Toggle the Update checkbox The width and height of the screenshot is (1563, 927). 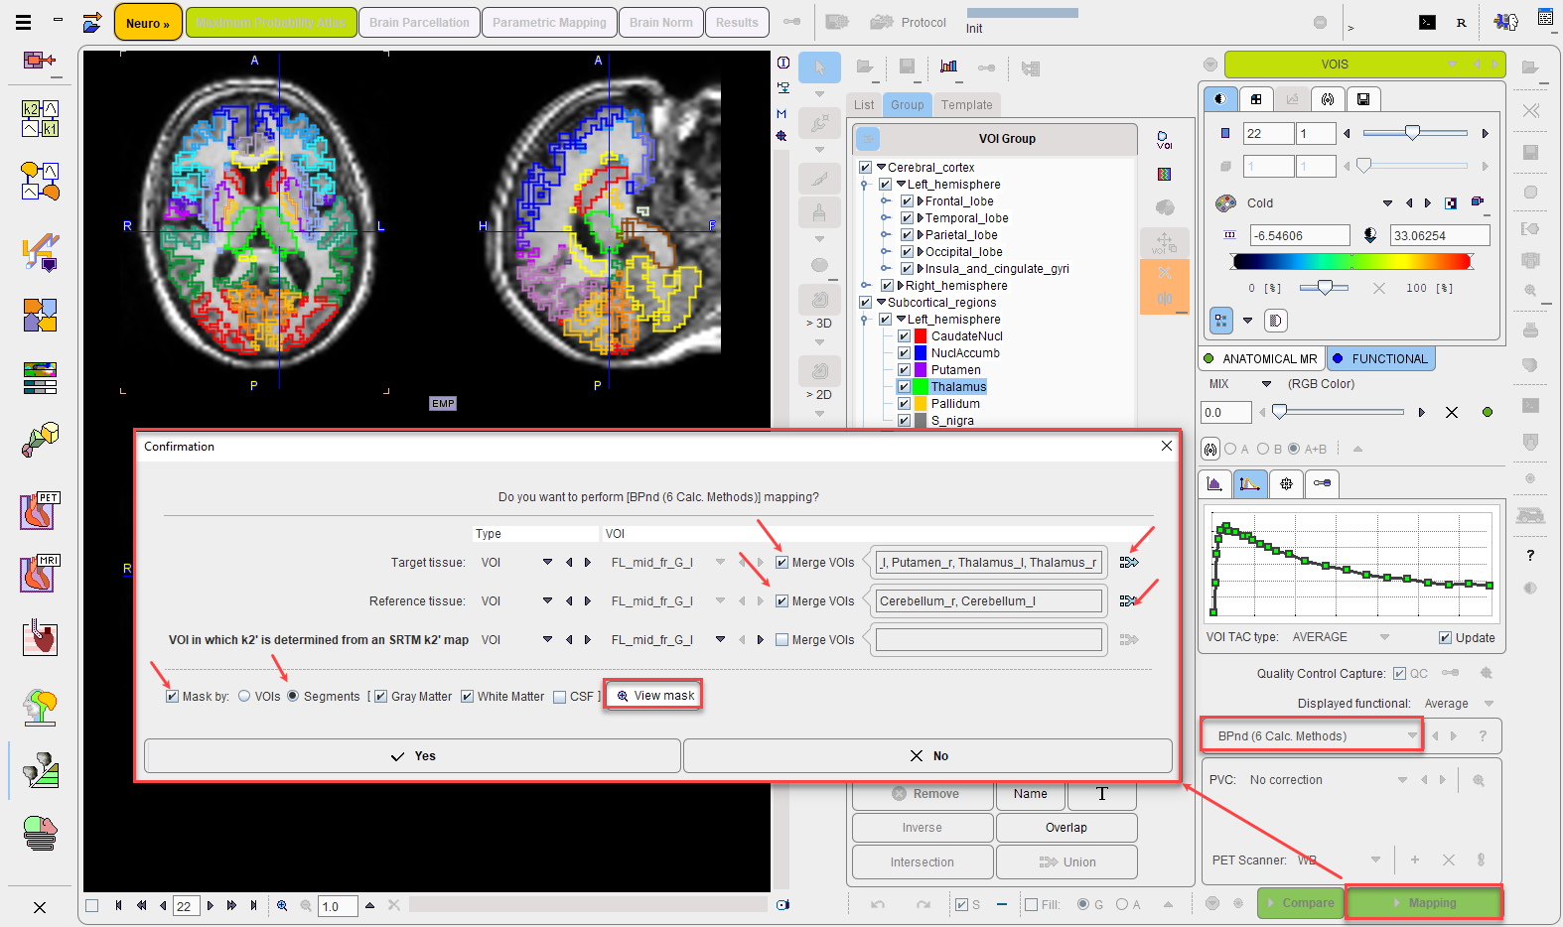click(x=1445, y=638)
